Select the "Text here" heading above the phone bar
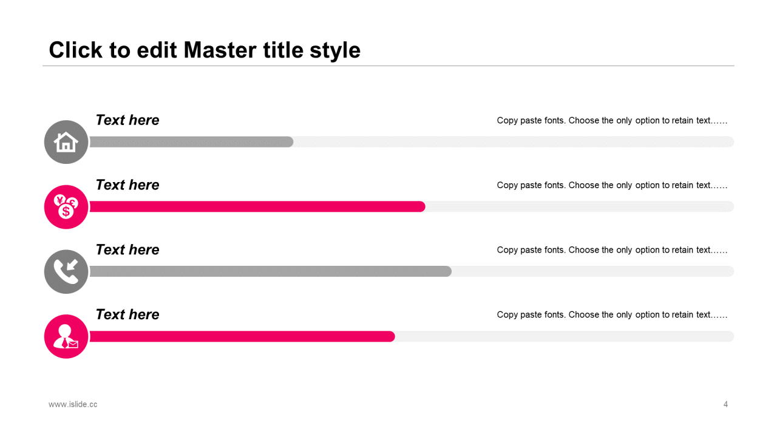 point(127,249)
